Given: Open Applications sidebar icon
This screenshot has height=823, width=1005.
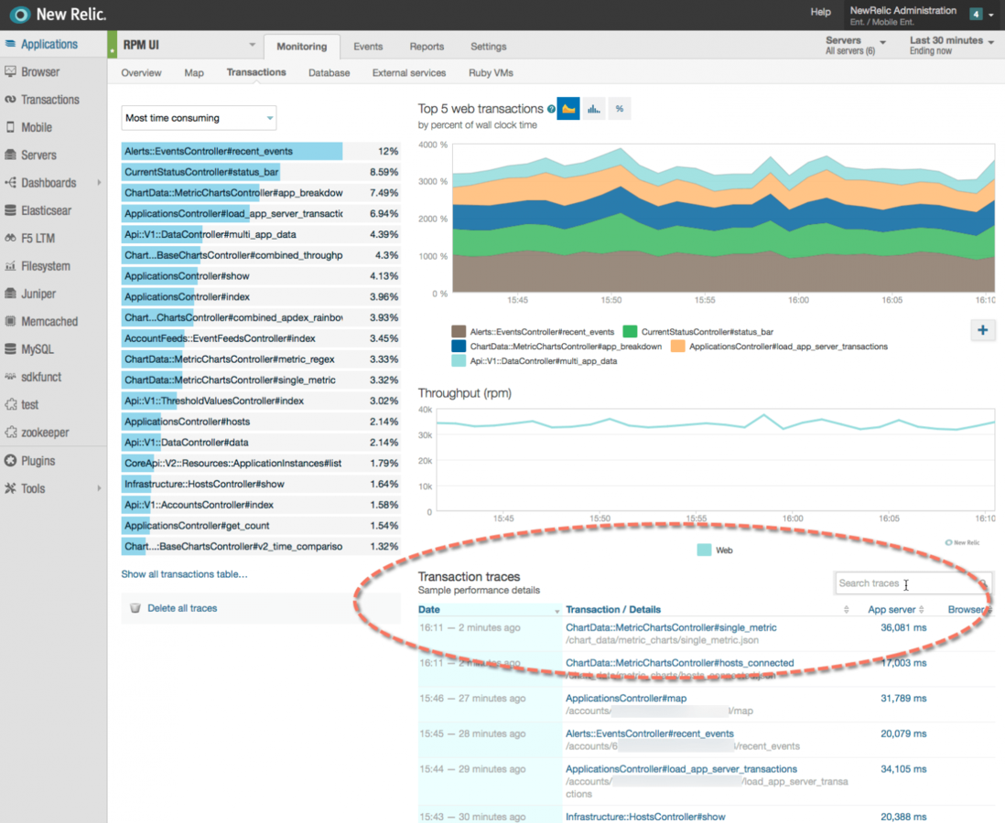Looking at the screenshot, I should [10, 44].
